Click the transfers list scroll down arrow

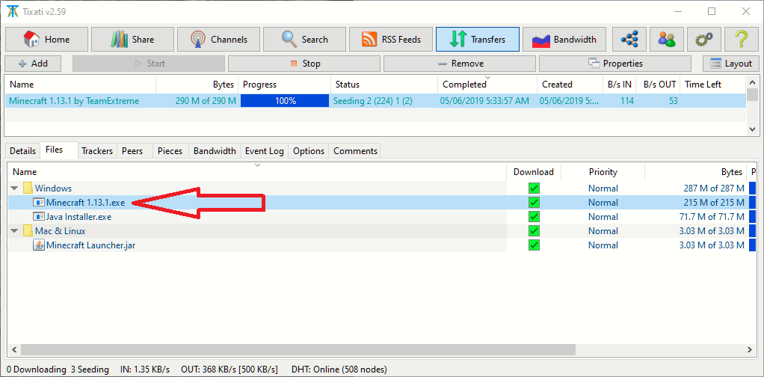752,129
